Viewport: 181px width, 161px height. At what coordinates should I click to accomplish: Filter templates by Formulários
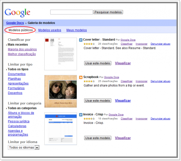16,88
